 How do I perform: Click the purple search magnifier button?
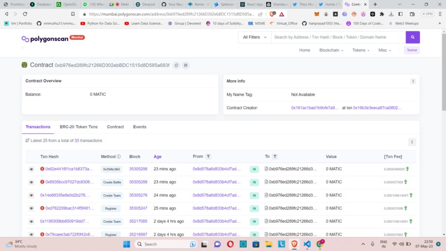tap(412, 37)
